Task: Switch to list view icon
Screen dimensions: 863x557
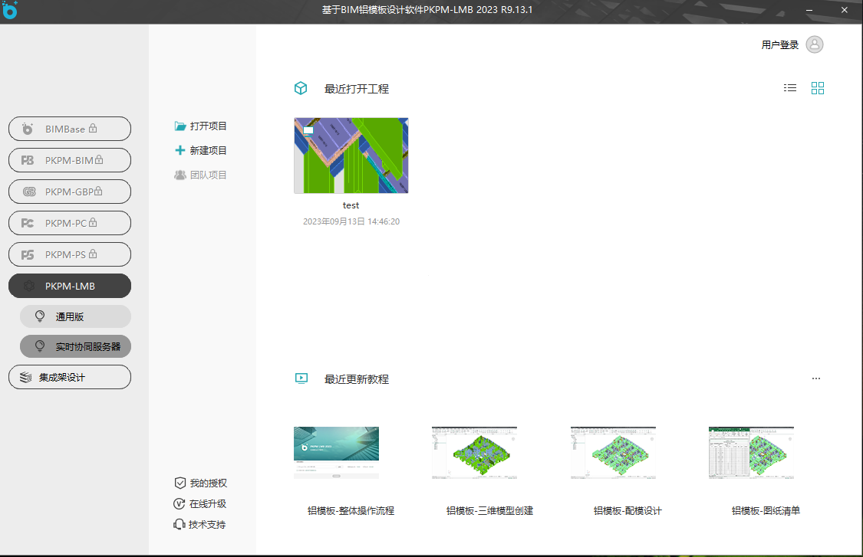Action: 790,88
